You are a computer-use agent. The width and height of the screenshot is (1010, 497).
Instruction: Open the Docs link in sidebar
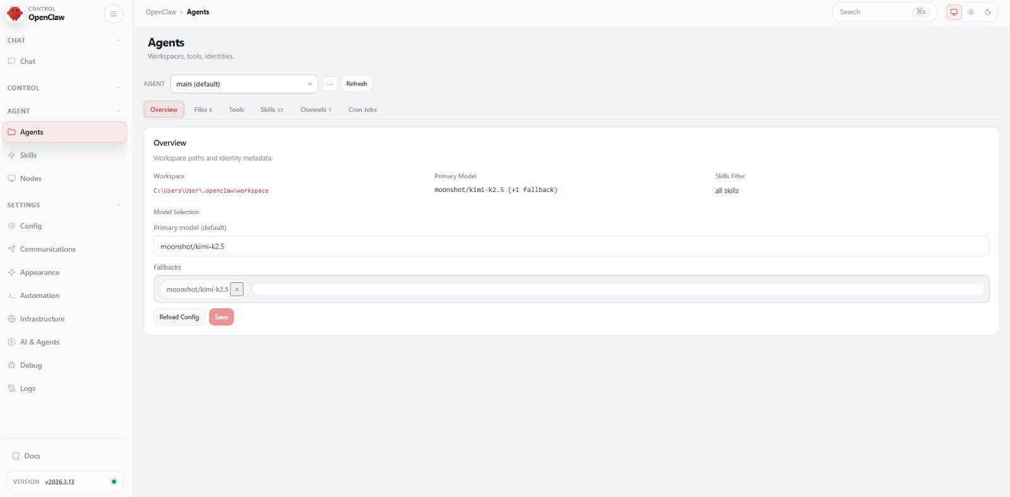64,456
